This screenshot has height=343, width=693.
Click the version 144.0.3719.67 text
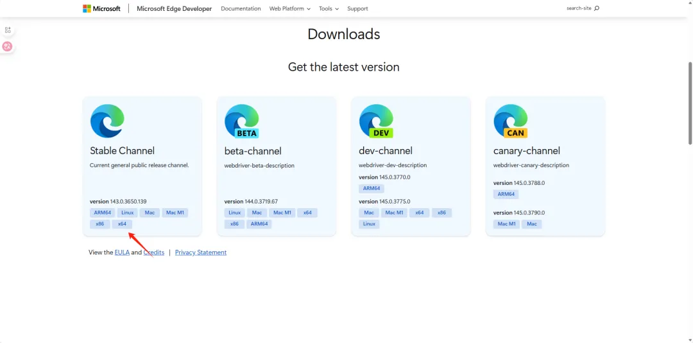251,202
